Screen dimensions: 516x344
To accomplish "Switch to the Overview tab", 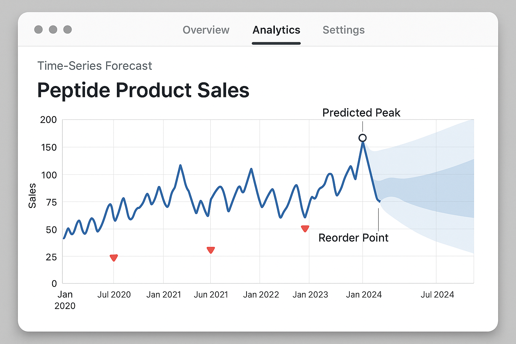I will coord(206,30).
